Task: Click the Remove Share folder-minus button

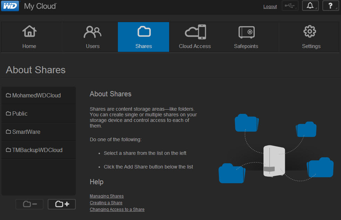Action: click(29, 204)
